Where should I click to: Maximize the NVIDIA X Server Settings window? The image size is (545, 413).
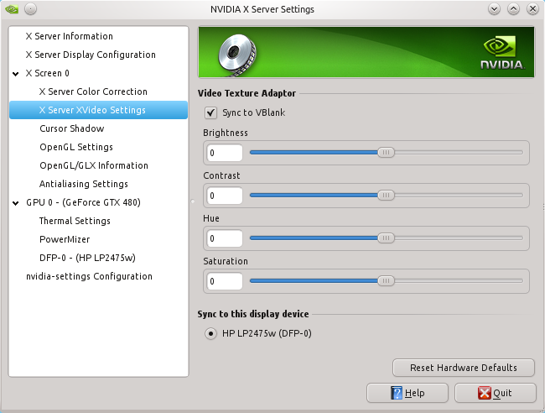pyautogui.click(x=513, y=9)
